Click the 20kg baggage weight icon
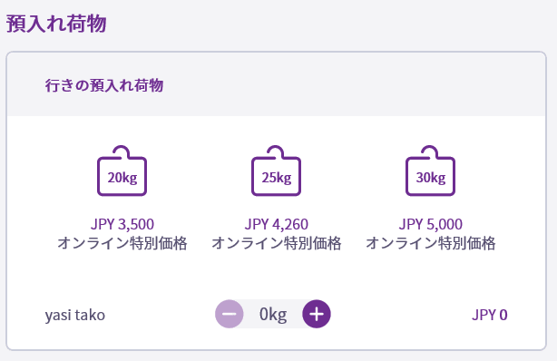The width and height of the screenshot is (557, 361). coord(122,171)
